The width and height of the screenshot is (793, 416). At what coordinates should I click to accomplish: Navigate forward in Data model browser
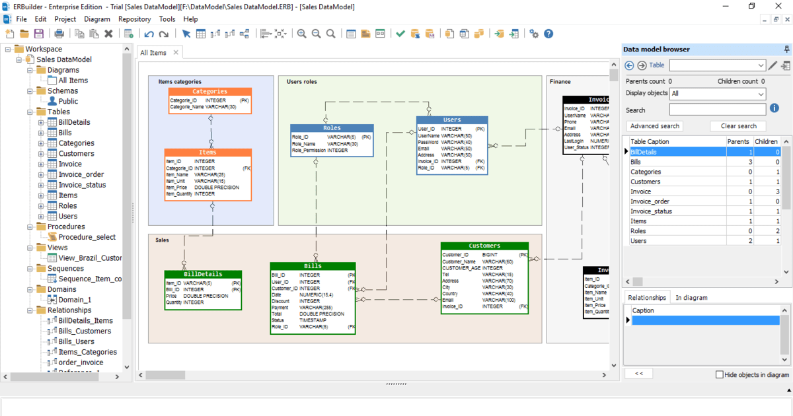coord(641,65)
